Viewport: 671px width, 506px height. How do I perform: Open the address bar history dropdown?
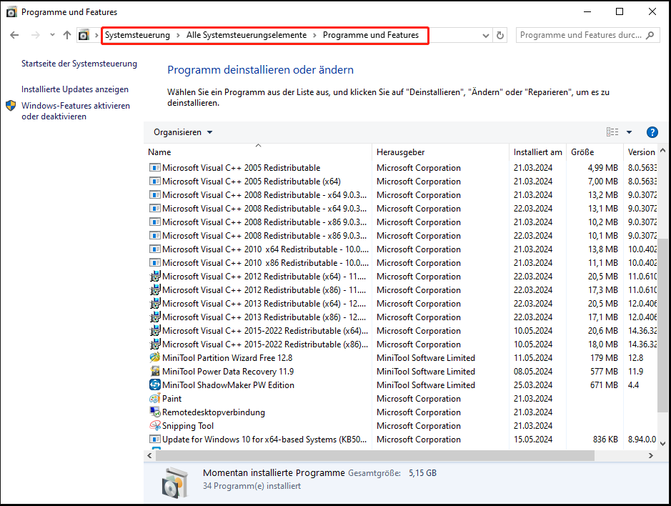486,36
